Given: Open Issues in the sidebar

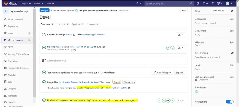Looking at the screenshot, I should 11,33.
